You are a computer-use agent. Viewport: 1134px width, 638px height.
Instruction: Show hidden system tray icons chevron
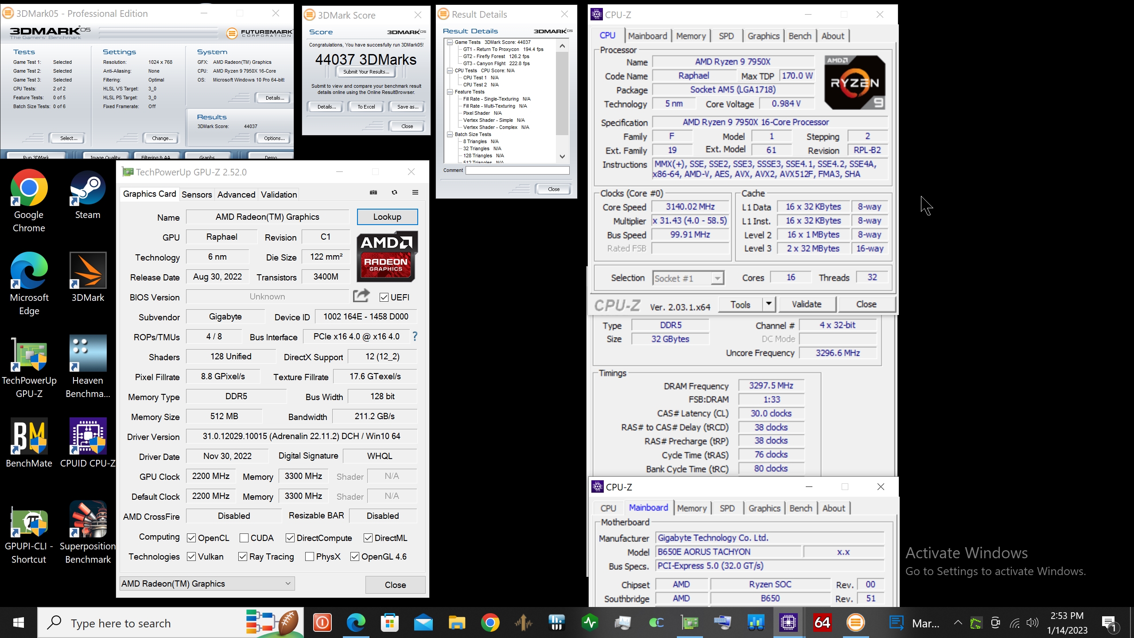(958, 622)
